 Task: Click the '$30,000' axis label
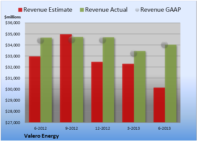coord(13,89)
